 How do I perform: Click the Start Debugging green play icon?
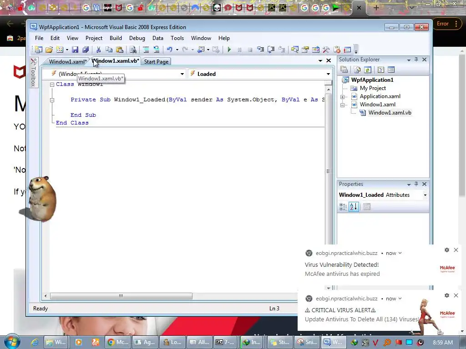click(229, 50)
